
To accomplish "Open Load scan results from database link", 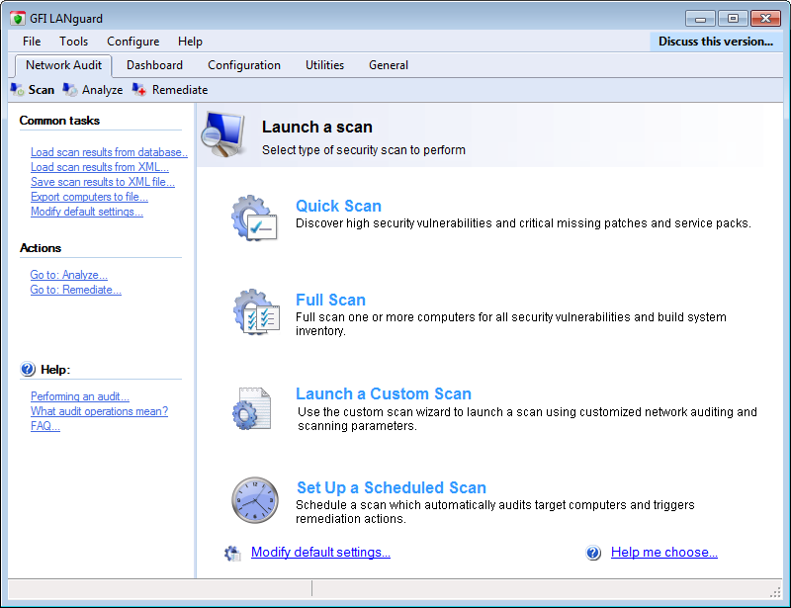I will pos(109,152).
